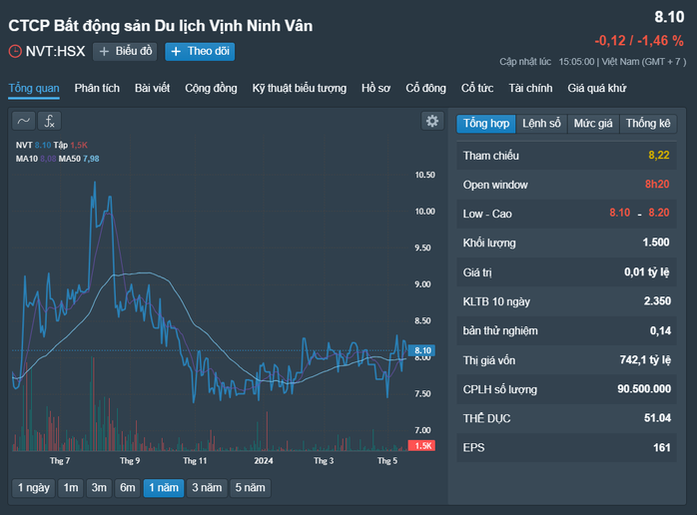
Task: Click the plus icon on Biểu đồ
Action: pos(104,52)
